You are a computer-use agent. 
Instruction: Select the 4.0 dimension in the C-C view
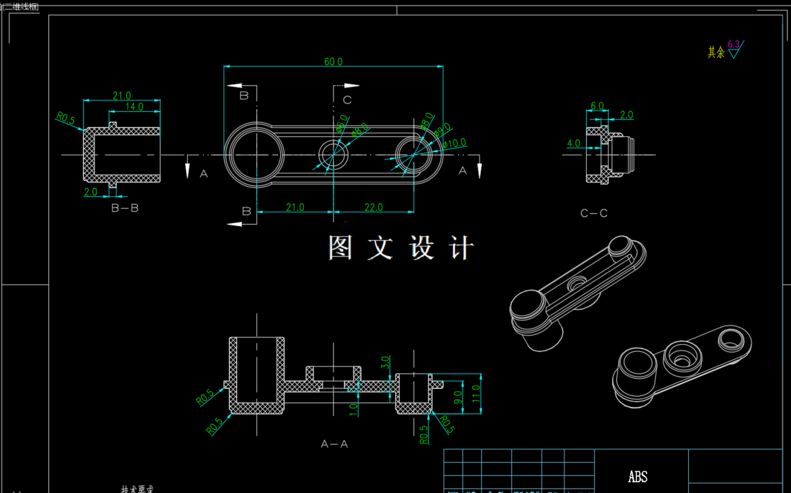(573, 143)
